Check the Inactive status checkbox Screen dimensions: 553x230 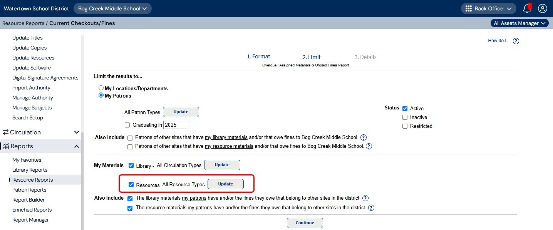coord(405,117)
